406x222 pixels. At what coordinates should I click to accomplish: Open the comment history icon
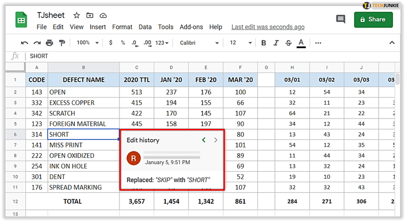(x=341, y=19)
